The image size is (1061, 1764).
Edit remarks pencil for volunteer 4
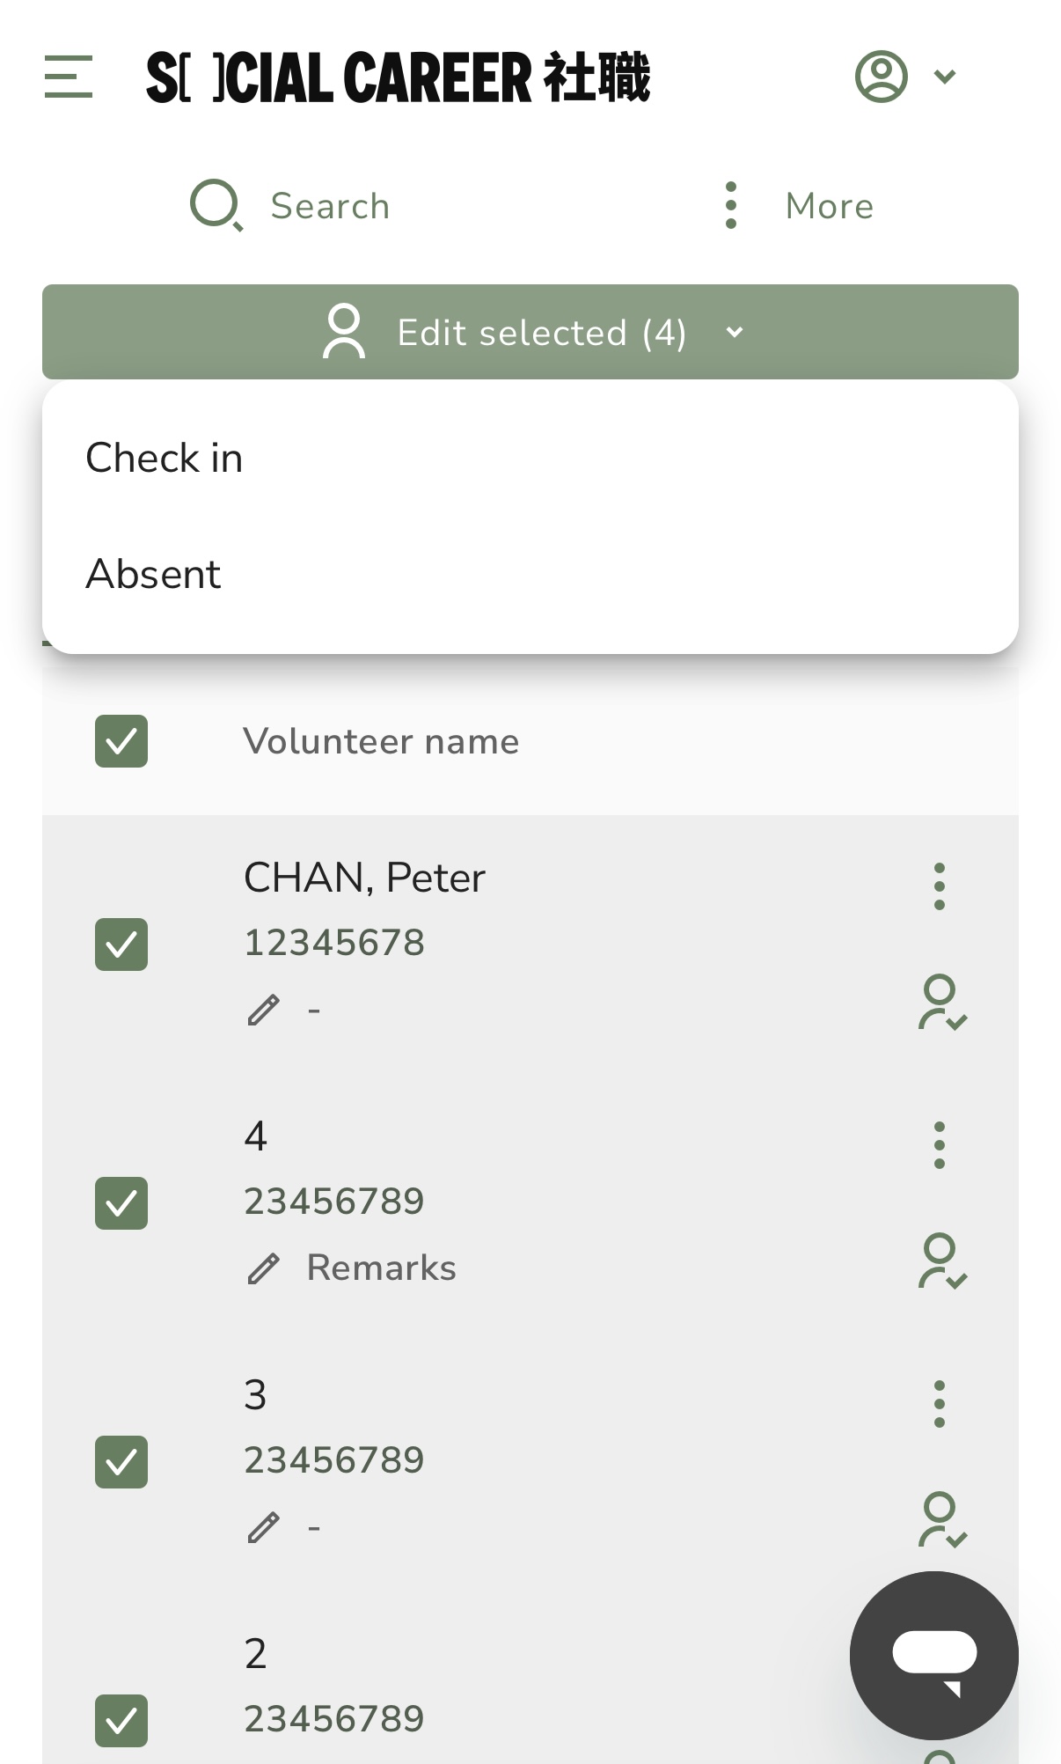[x=263, y=1268]
